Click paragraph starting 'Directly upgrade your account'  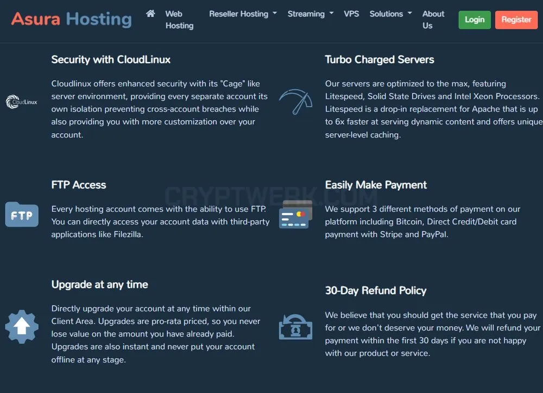[x=155, y=334]
